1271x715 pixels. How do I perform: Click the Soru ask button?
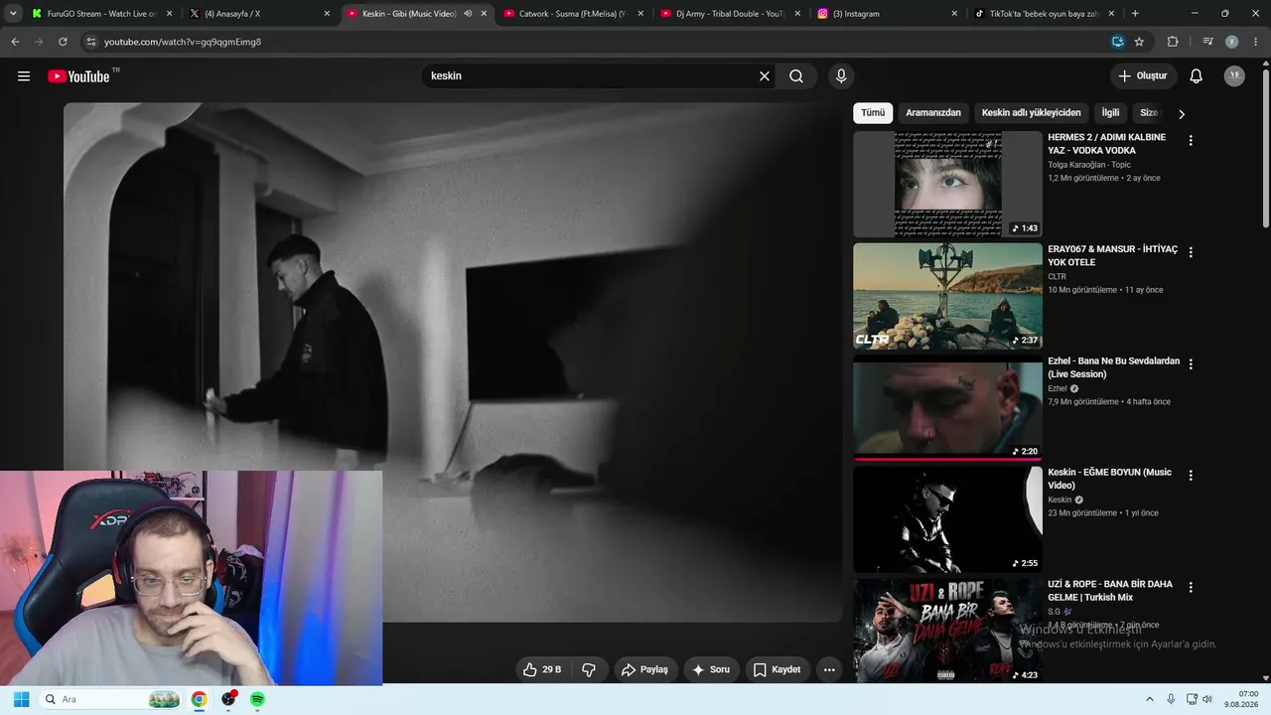pyautogui.click(x=711, y=669)
